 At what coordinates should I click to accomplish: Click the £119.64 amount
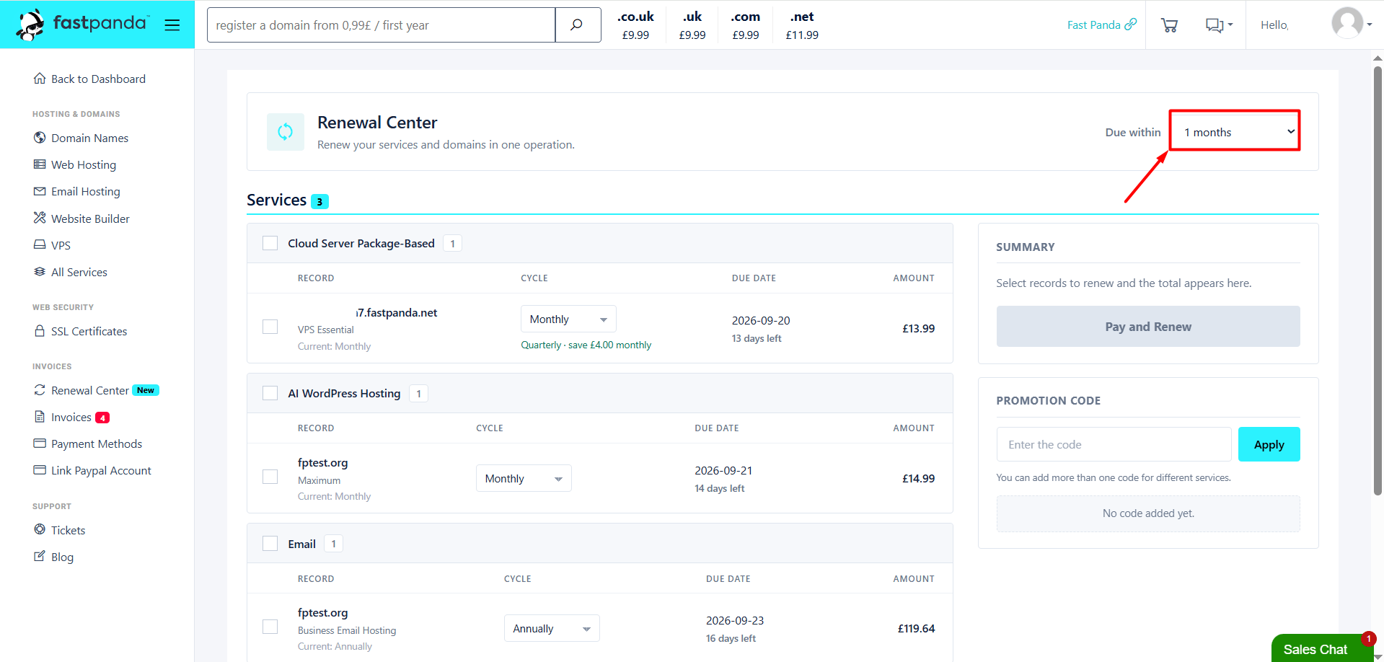coord(916,628)
